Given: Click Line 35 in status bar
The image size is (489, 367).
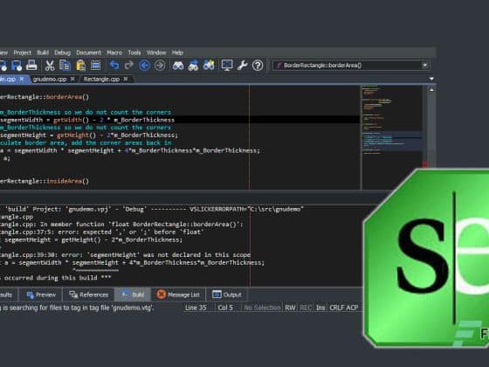Looking at the screenshot, I should coord(196,308).
